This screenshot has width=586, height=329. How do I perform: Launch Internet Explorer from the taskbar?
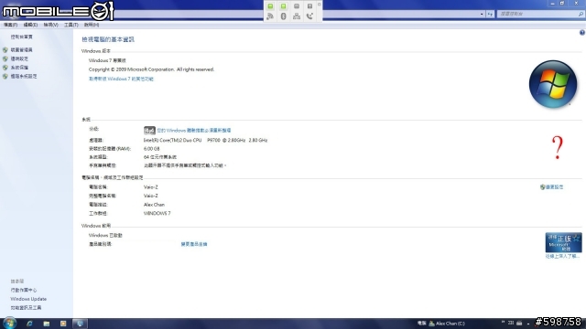coord(29,324)
